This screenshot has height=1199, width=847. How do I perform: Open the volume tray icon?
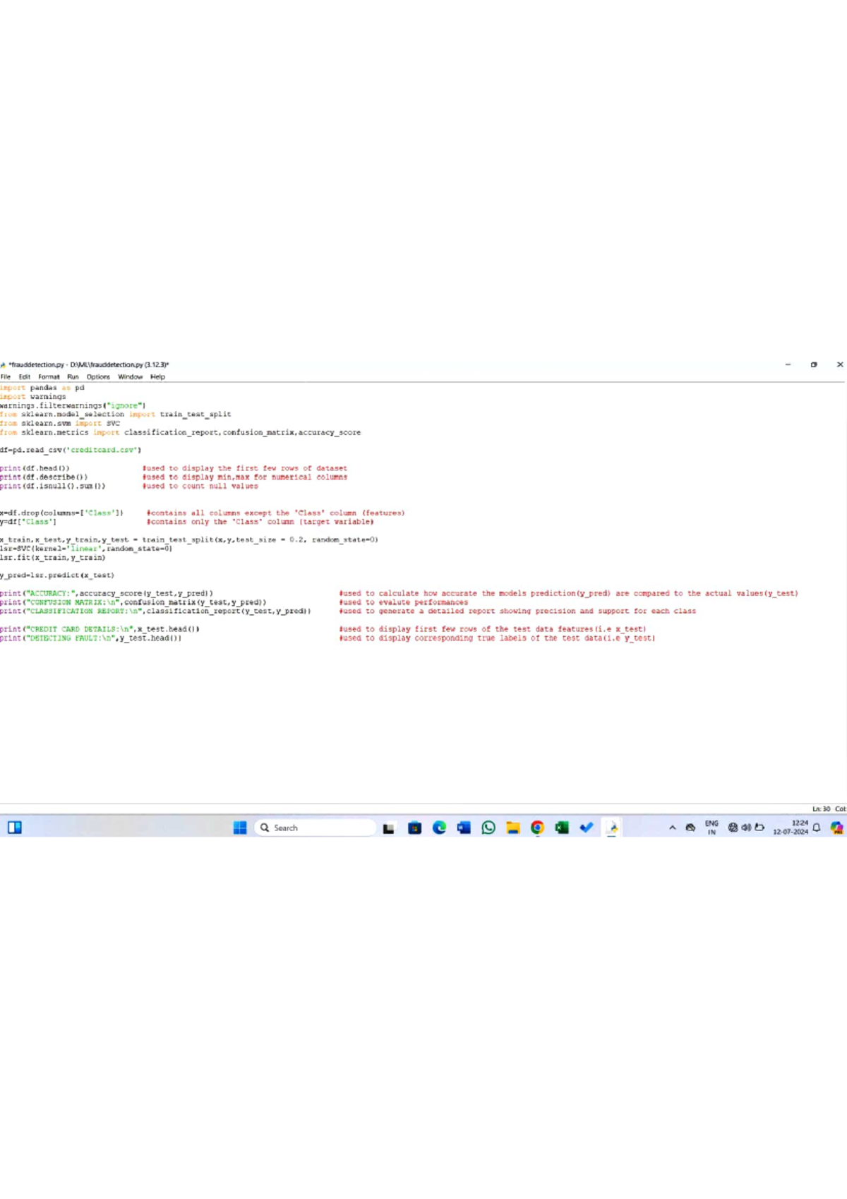(x=746, y=828)
